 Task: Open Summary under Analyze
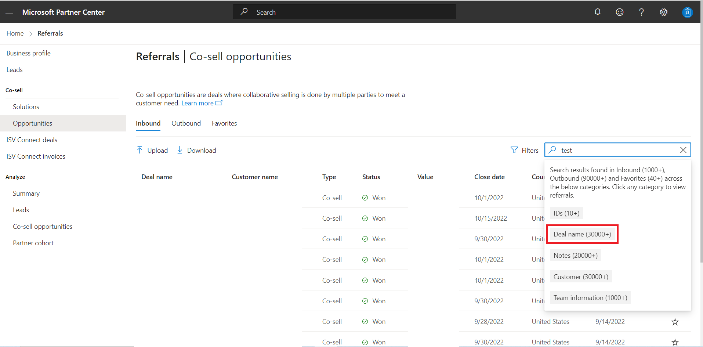(x=26, y=194)
